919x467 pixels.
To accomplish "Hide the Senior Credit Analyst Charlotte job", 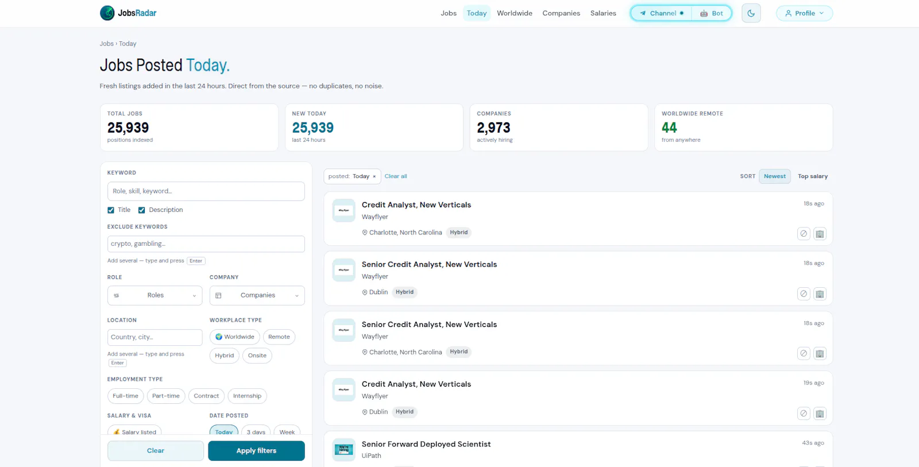I will click(x=804, y=354).
